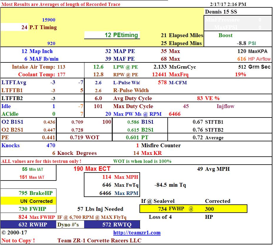Click the 190 Max ECT value

(92, 169)
